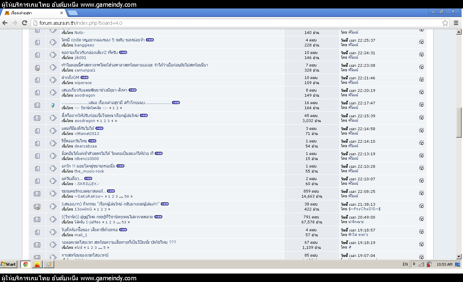
Task: Click the topic-status icon in the samunpai1 row
Action: point(37,67)
